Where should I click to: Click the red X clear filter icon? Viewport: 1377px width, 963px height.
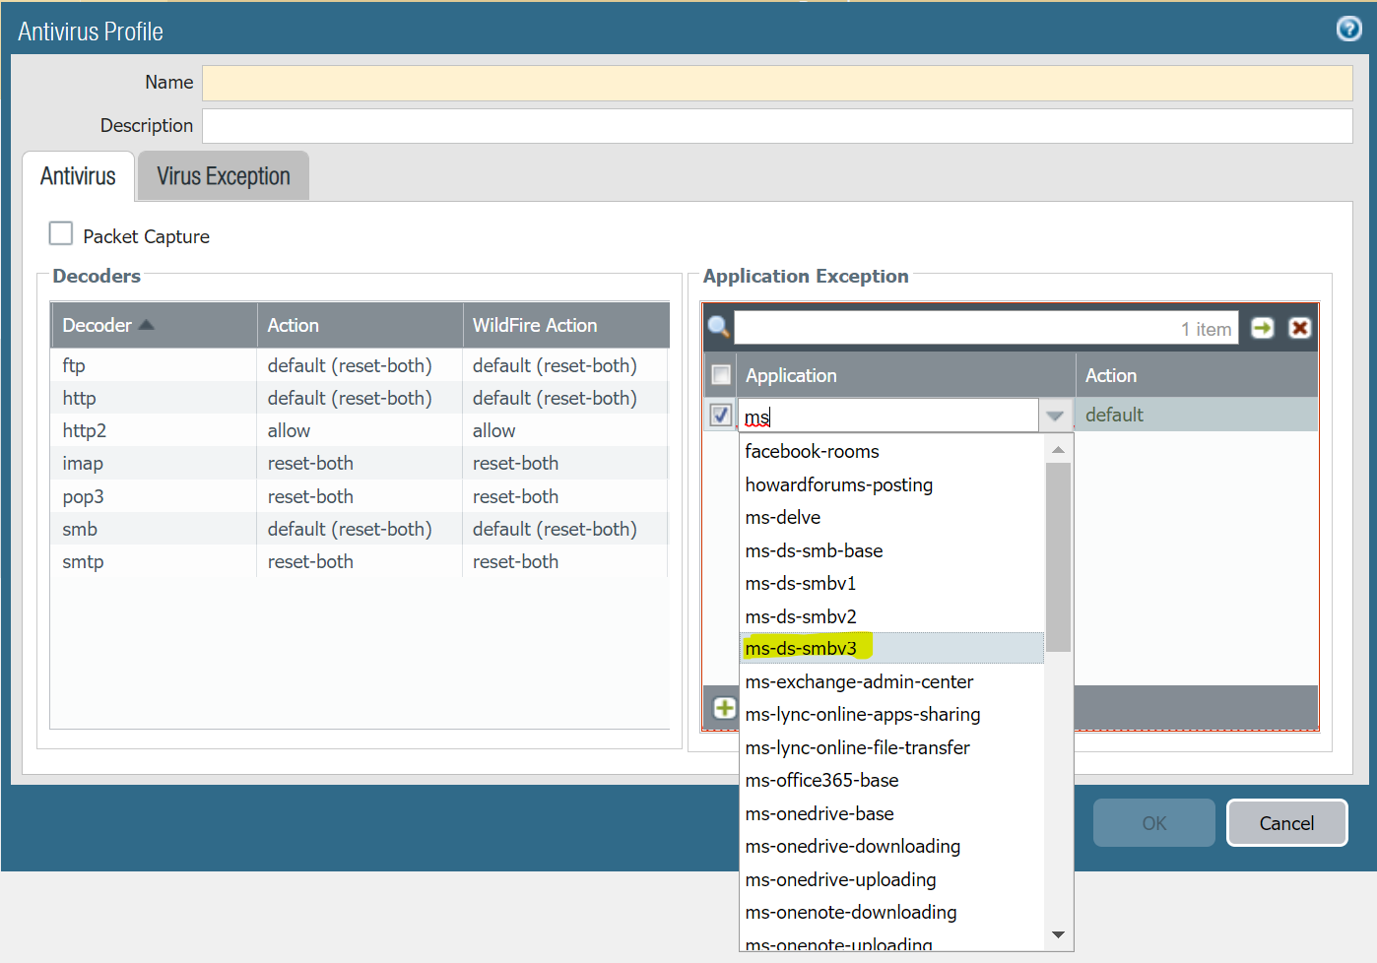[x=1299, y=328]
